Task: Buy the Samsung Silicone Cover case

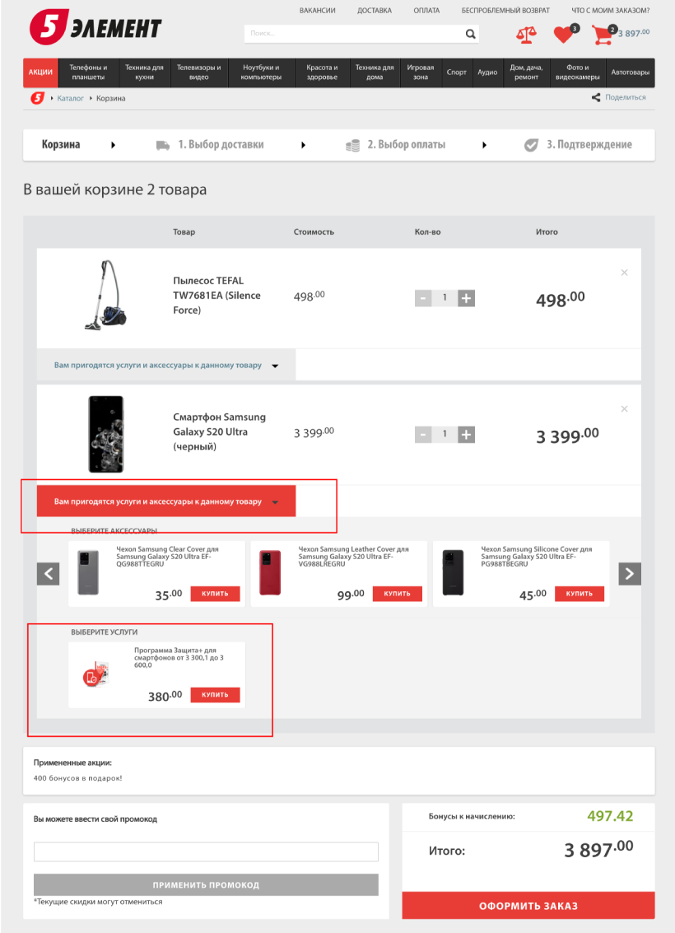Action: 580,594
